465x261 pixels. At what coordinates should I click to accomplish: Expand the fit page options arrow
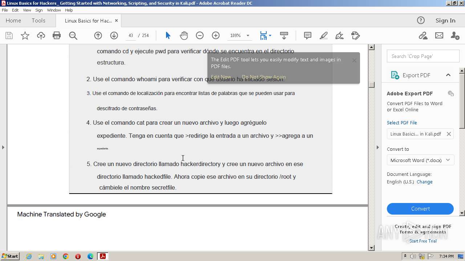pos(270,36)
